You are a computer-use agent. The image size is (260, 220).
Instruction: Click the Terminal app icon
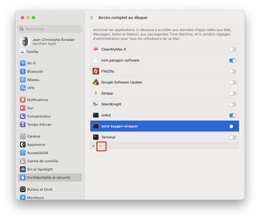click(x=96, y=137)
